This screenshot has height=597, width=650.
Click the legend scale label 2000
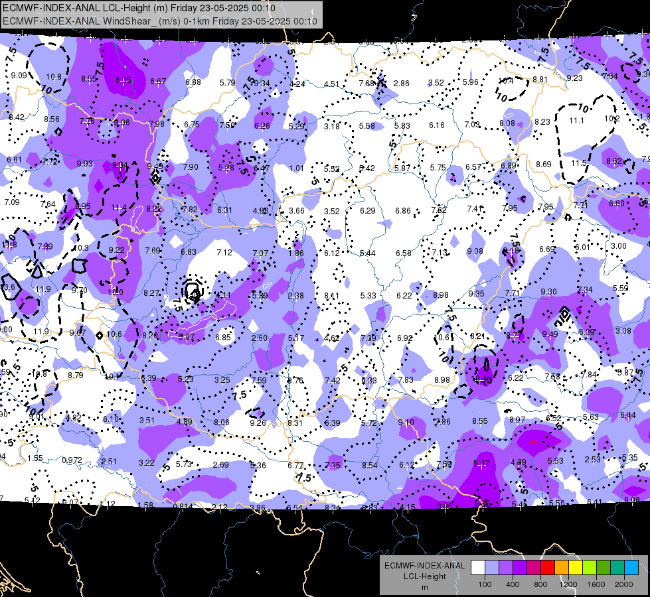624,584
